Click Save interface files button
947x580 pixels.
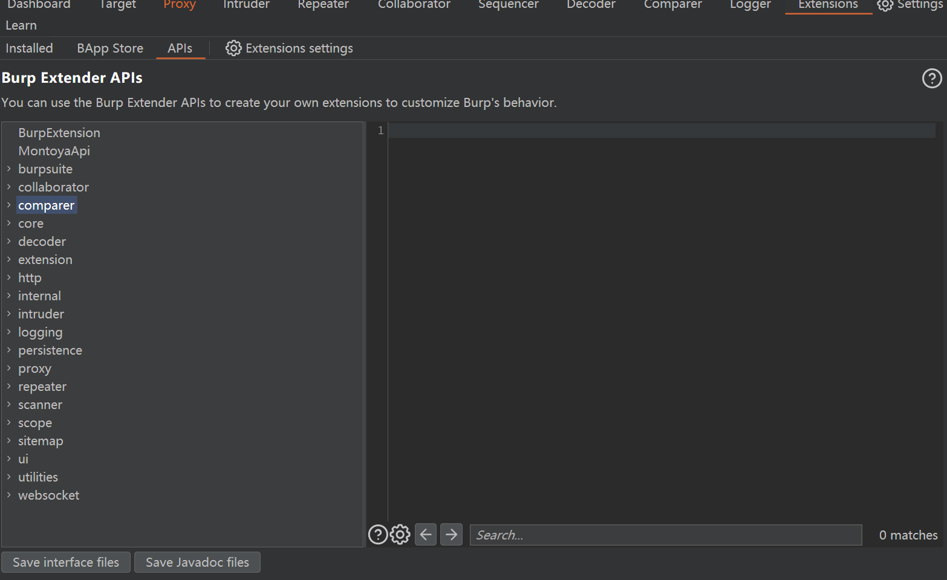pyautogui.click(x=66, y=562)
